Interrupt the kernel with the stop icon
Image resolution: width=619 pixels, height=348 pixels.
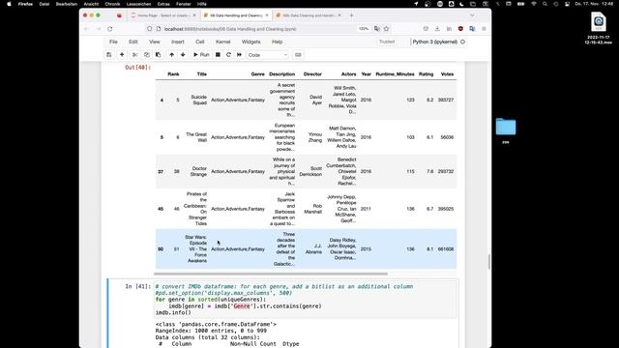tap(218, 55)
